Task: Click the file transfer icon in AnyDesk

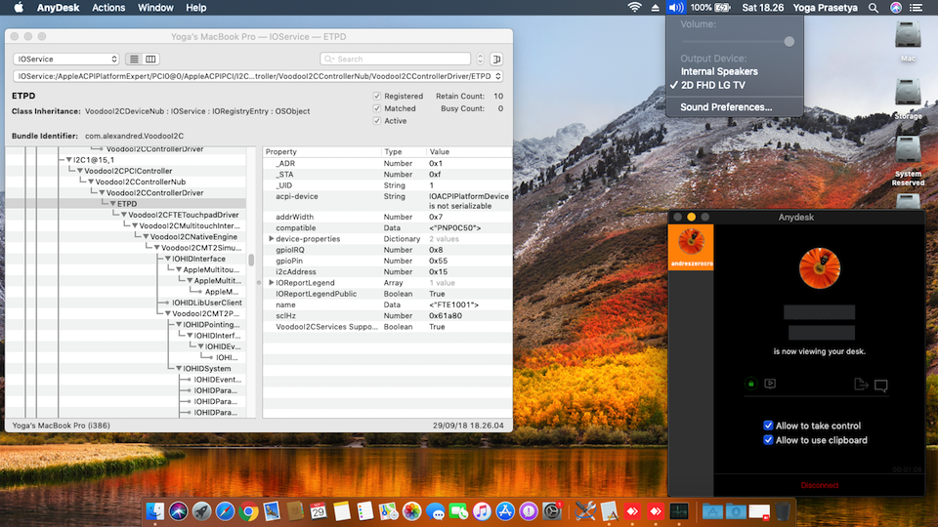Action: [860, 385]
